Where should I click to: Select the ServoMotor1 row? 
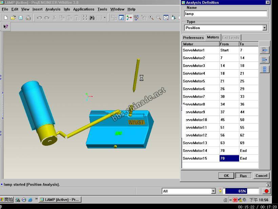tap(220, 50)
